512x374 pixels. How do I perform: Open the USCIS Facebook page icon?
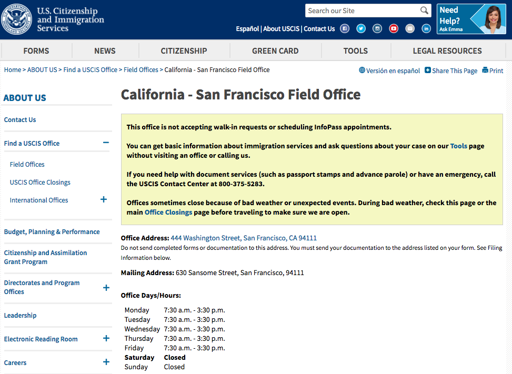[345, 29]
